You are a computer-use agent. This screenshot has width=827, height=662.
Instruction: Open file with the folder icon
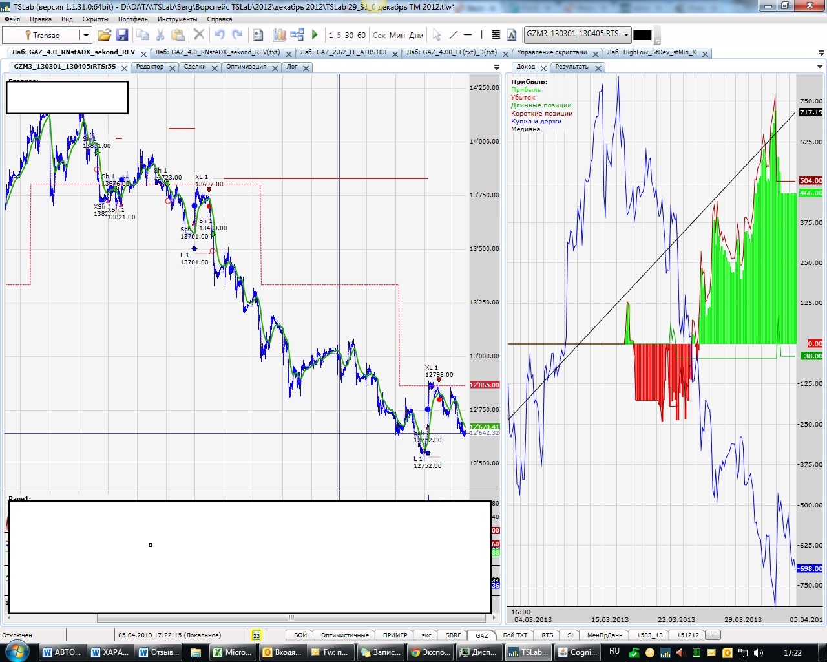[x=104, y=35]
